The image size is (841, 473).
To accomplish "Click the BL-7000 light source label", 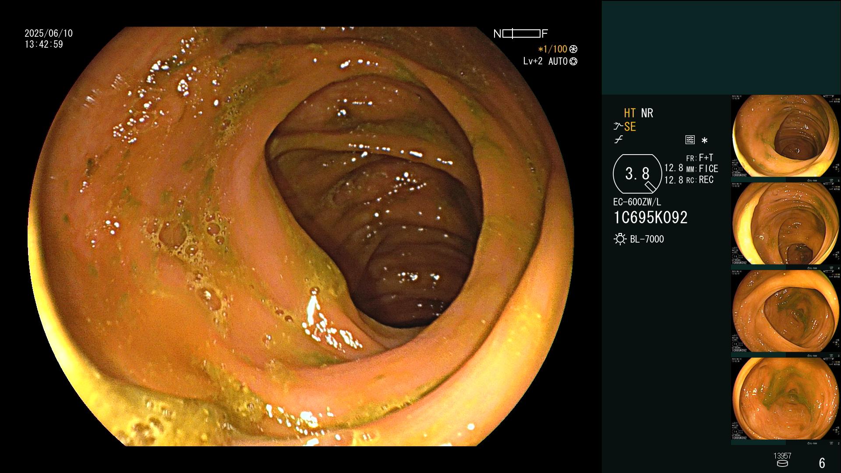I will 647,239.
